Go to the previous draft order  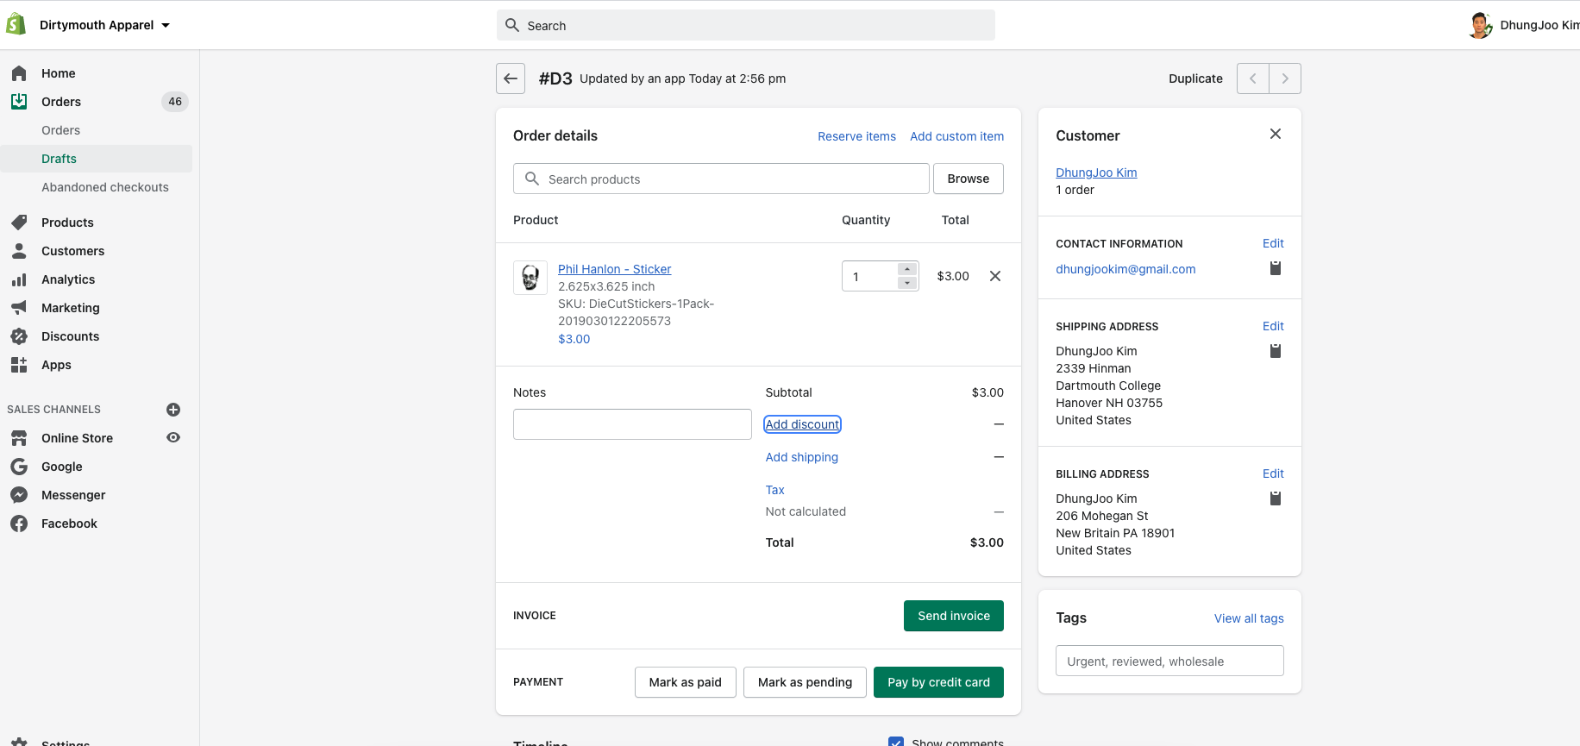[1253, 78]
